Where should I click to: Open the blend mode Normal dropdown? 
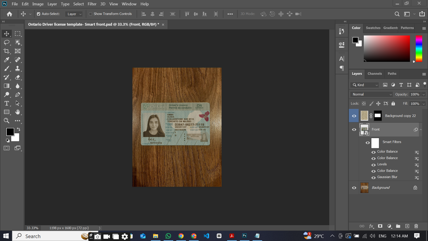pyautogui.click(x=371, y=94)
